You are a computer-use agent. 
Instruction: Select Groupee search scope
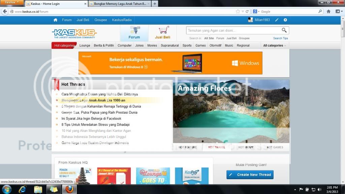(244, 38)
